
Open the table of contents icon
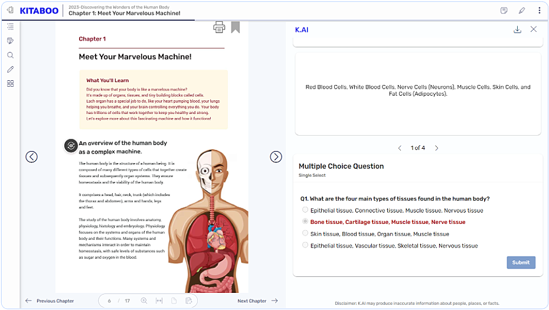click(10, 27)
